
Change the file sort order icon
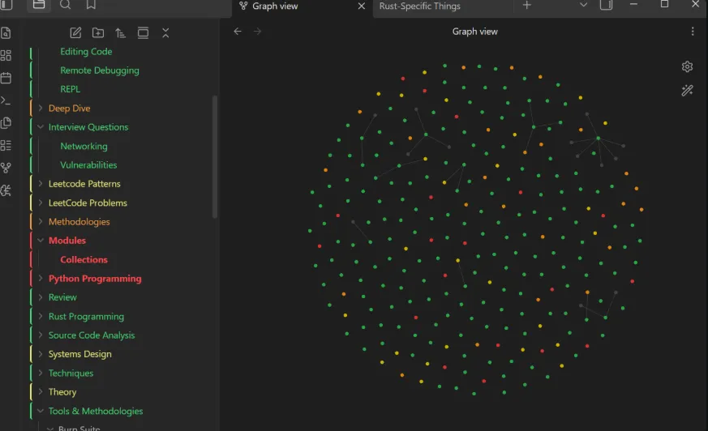(120, 32)
